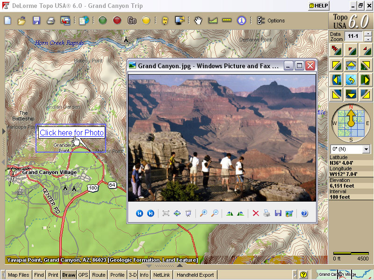Click the Yavapai Point status bar text
The image size is (374, 280).
click(102, 260)
